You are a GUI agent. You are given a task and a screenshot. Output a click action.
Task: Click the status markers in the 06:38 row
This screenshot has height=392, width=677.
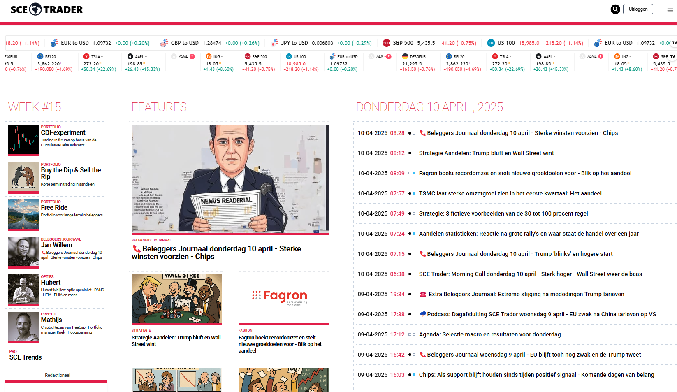click(x=412, y=274)
